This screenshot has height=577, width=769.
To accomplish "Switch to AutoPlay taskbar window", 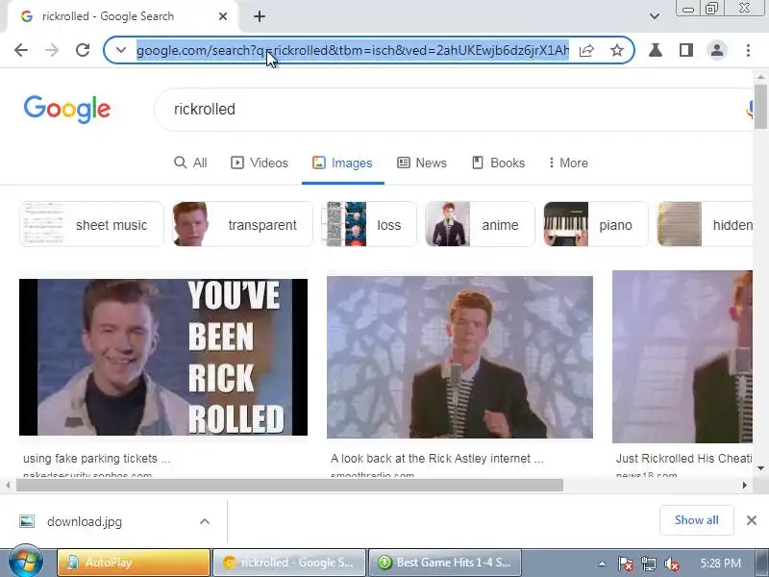I will pyautogui.click(x=134, y=563).
